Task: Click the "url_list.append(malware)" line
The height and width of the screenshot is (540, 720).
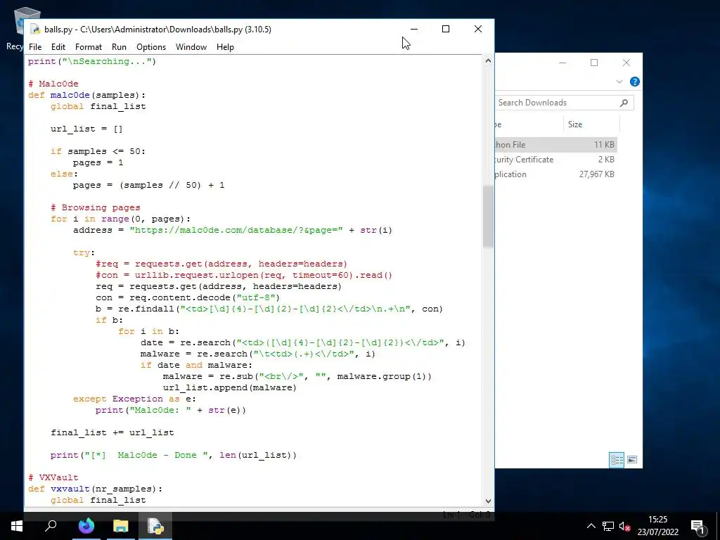Action: 230,387
